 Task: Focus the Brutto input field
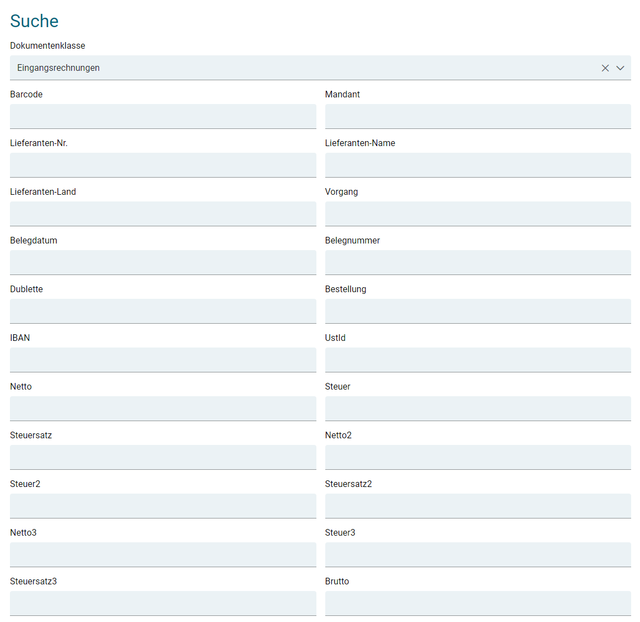pyautogui.click(x=477, y=603)
